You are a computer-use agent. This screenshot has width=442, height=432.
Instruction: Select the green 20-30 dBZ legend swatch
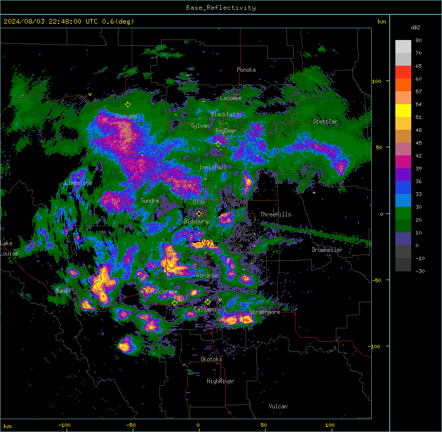pos(403,213)
